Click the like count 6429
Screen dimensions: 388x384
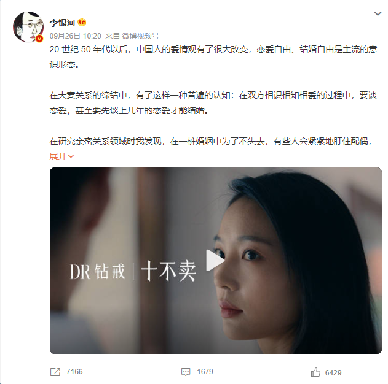tap(333, 372)
